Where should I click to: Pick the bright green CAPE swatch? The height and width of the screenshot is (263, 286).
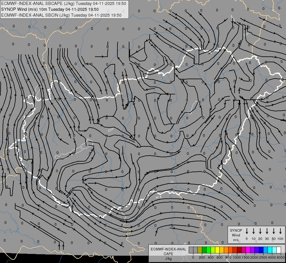click(209, 250)
